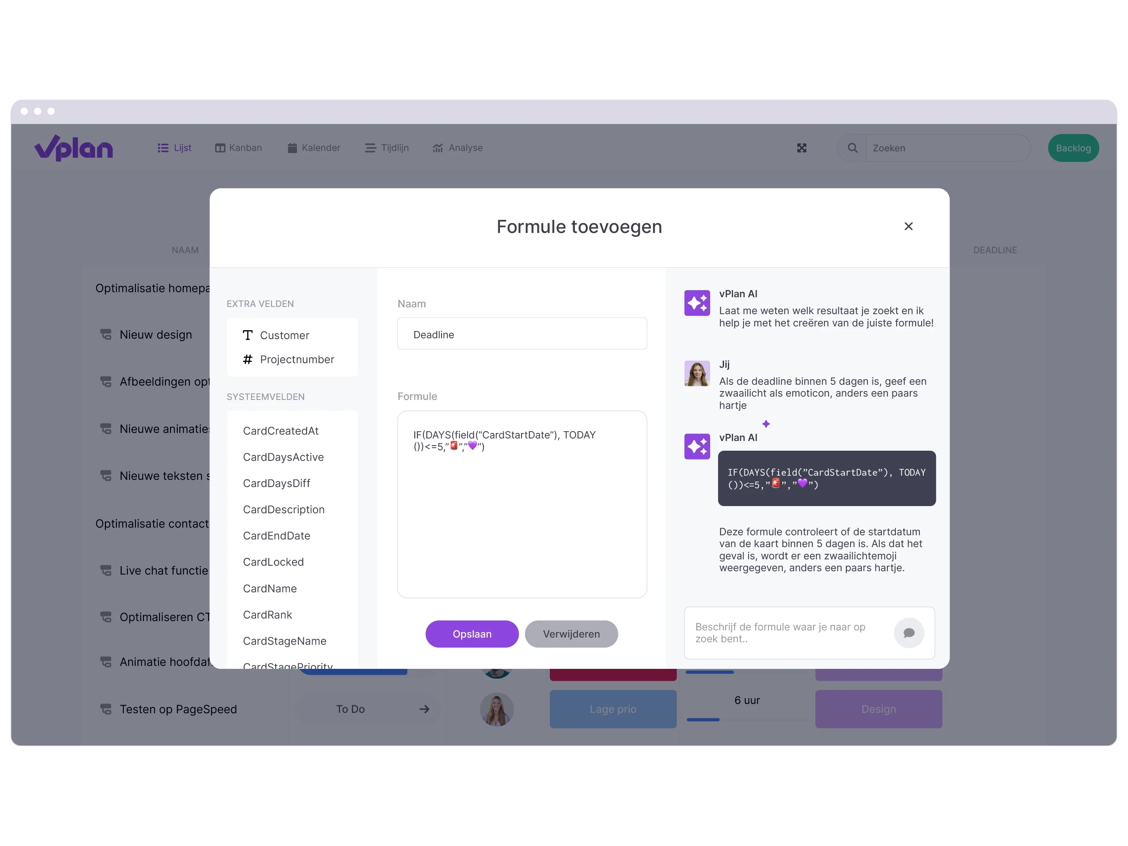Click the Opslaan button
Screen dimensions: 1128x846
pyautogui.click(x=472, y=634)
